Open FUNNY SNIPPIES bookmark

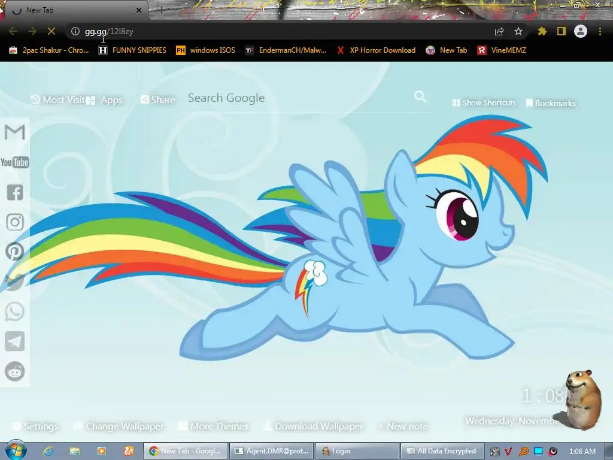(132, 50)
